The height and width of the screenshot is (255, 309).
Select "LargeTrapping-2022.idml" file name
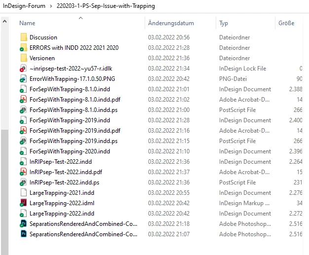click(x=62, y=203)
